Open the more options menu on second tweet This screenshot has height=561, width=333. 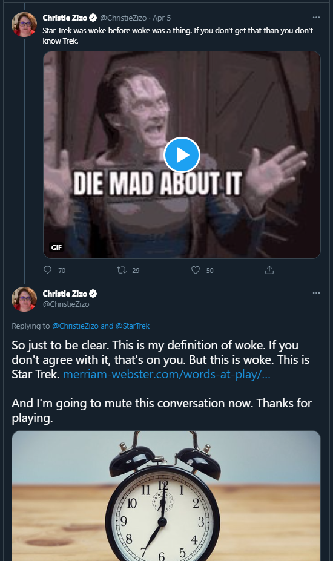point(316,293)
